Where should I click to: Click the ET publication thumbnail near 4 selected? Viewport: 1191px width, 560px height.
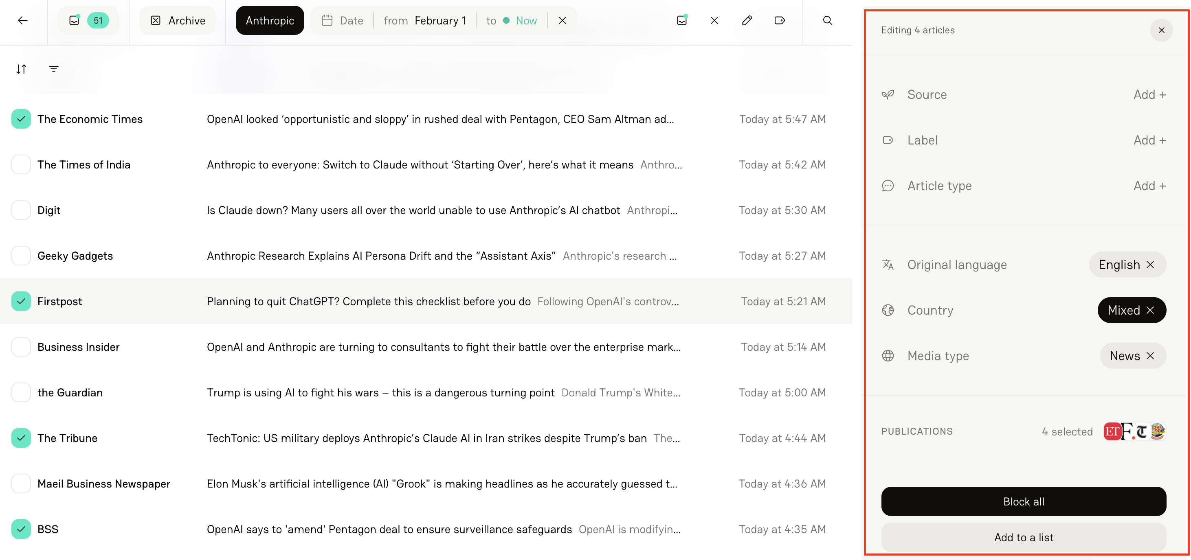tap(1112, 431)
